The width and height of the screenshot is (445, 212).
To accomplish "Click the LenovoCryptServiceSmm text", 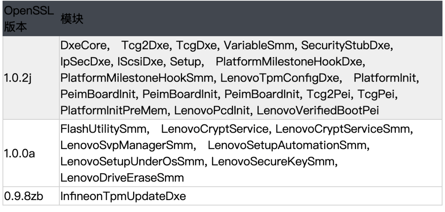I will point(342,129).
